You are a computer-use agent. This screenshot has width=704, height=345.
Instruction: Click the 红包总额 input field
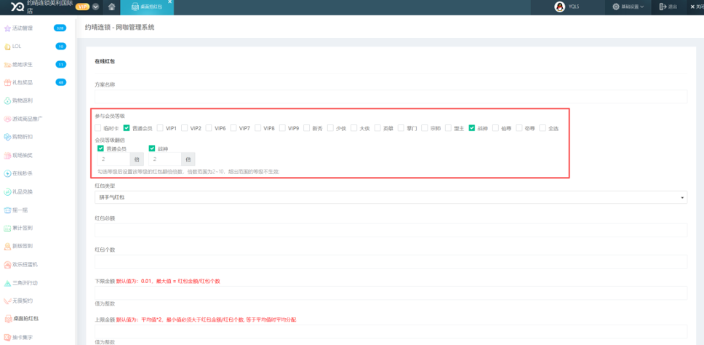(x=391, y=230)
